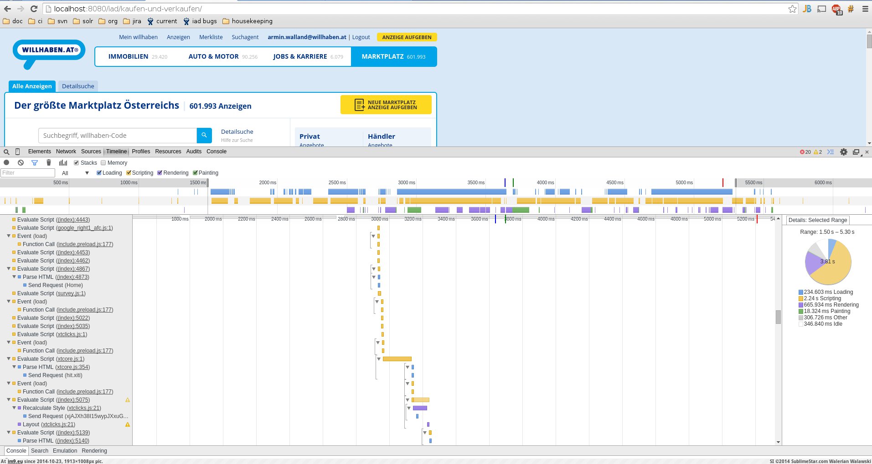Focus the Suchbegriff, willhaben-Code search box
Image resolution: width=872 pixels, height=464 pixels.
[118, 136]
